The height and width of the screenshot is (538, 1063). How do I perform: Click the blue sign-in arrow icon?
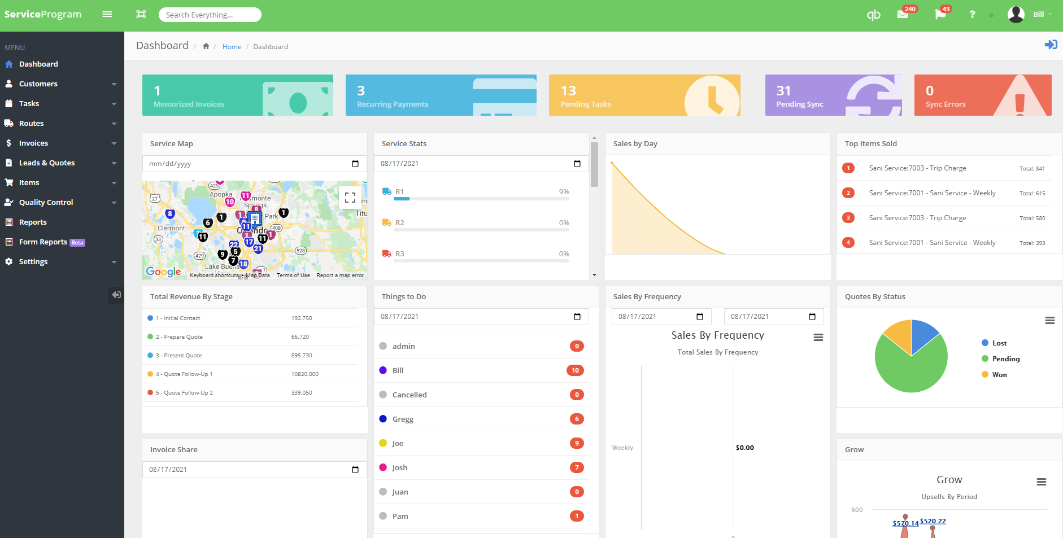pos(1051,45)
